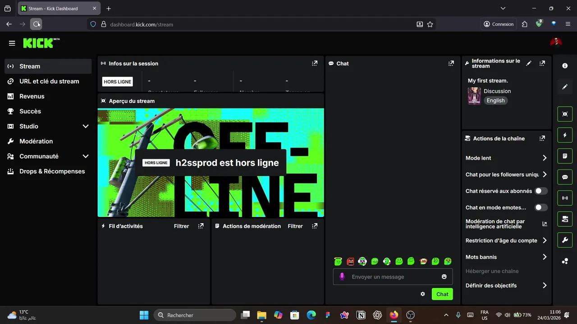Click the Envoyer un message input field
577x324 pixels.
[393, 277]
